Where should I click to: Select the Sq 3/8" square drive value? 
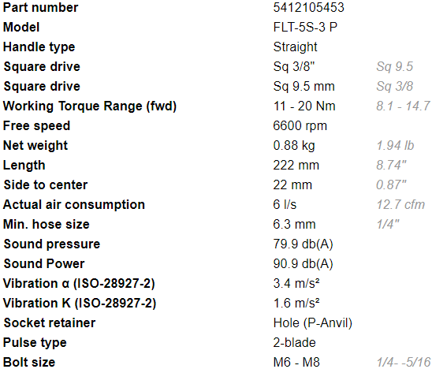pos(294,67)
